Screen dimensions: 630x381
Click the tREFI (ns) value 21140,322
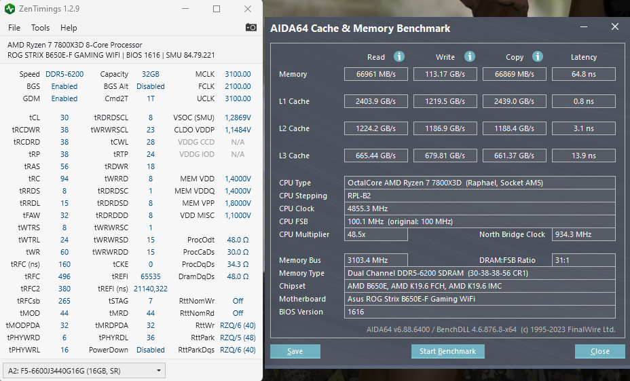pos(150,289)
